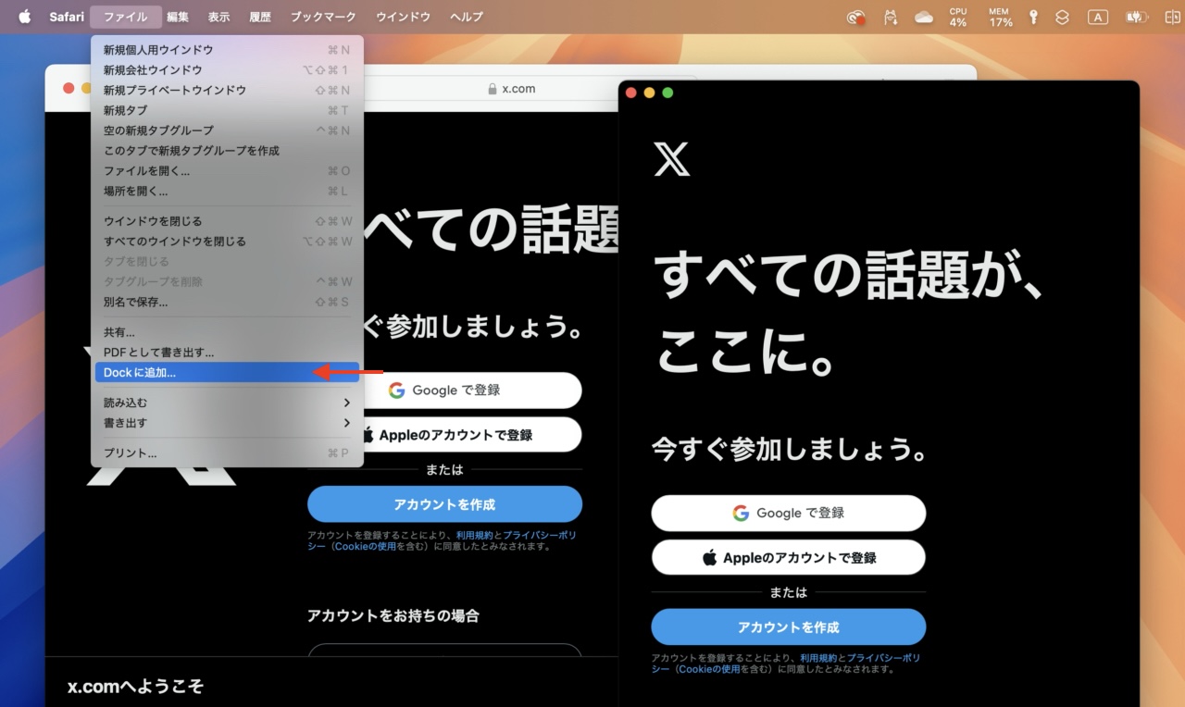The height and width of the screenshot is (707, 1185).
Task: Expand the 読み込む submenu
Action: 227,403
